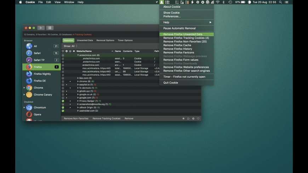This screenshot has height=173, width=308.
Task: Open the Wi-Fi status menu
Action: 218,2
